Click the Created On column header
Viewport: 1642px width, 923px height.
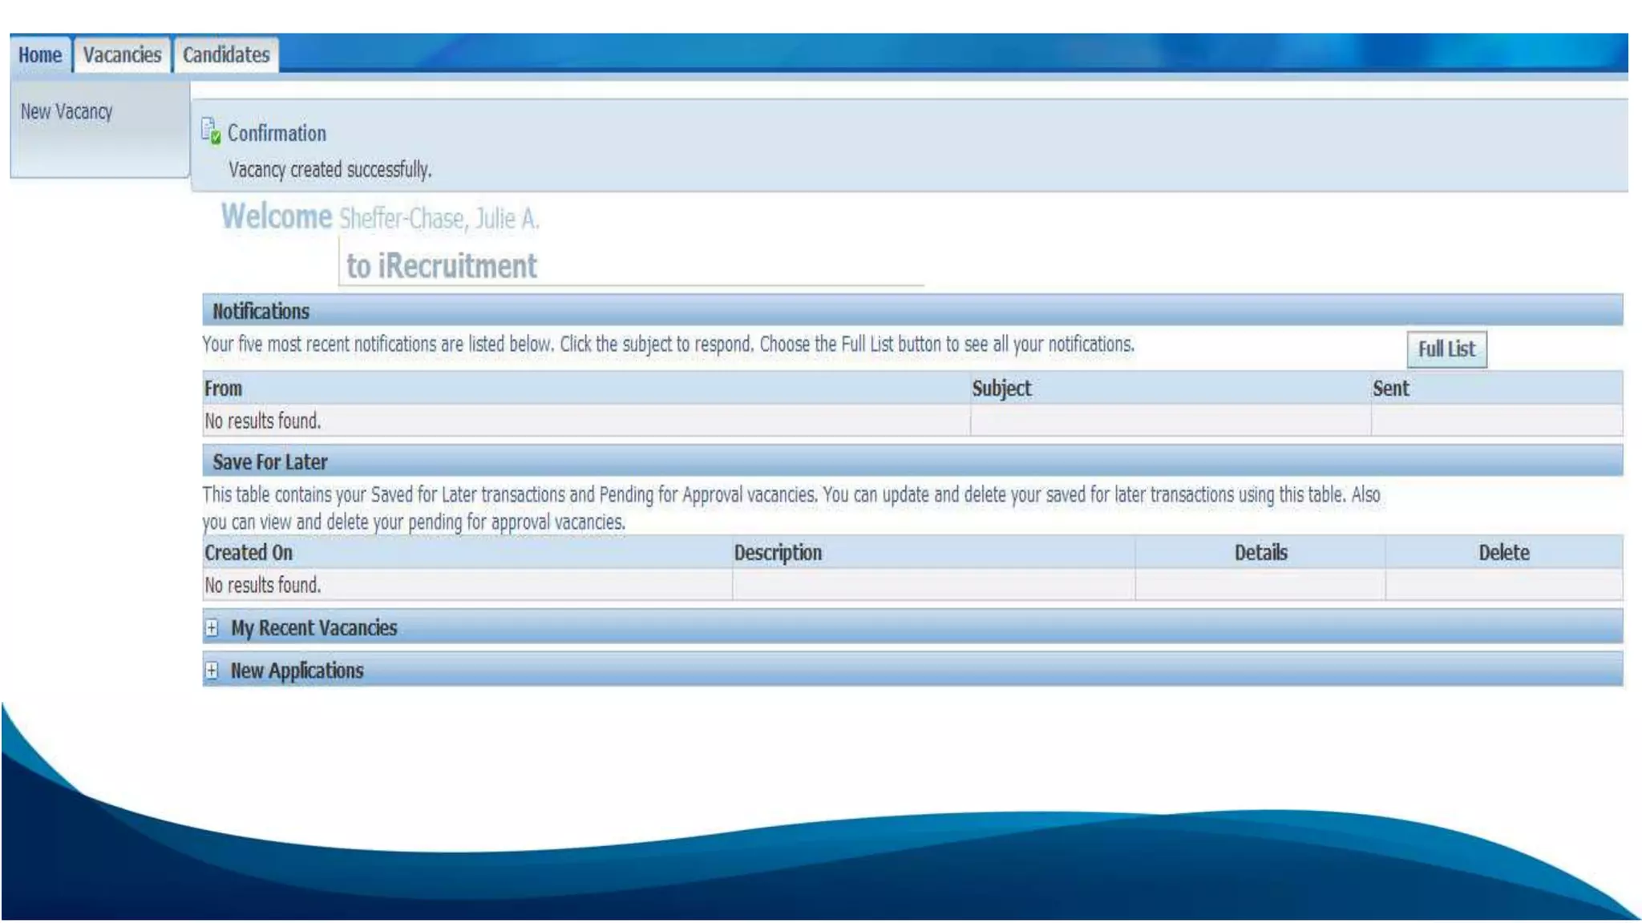[248, 553]
